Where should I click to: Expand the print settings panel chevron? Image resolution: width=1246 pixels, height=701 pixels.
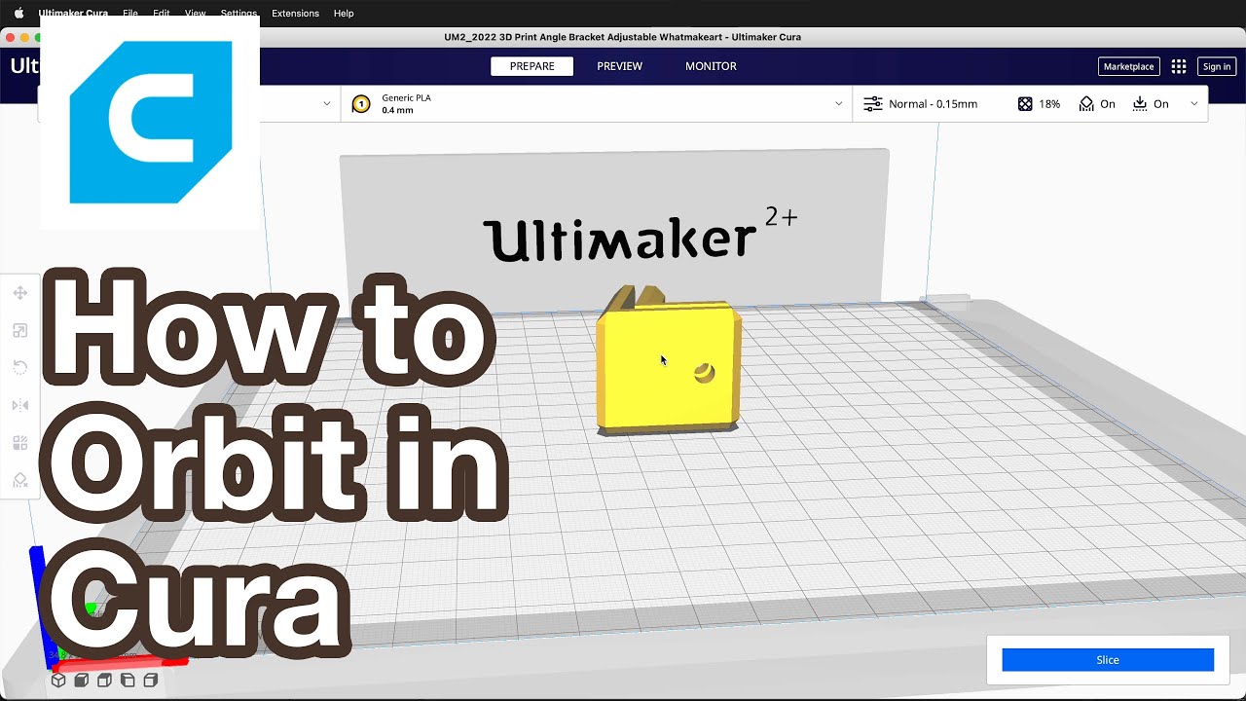[x=1194, y=104]
